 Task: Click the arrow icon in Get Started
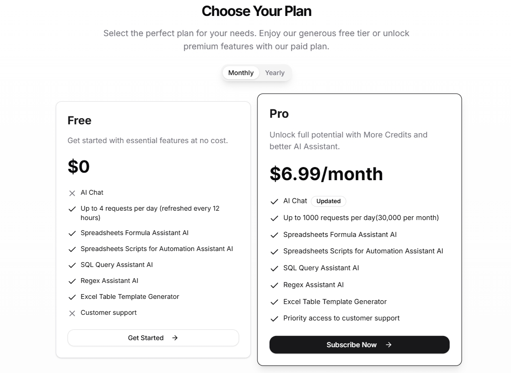click(175, 338)
